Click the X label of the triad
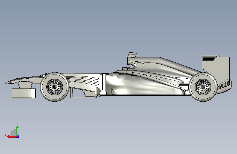 coord(5,135)
